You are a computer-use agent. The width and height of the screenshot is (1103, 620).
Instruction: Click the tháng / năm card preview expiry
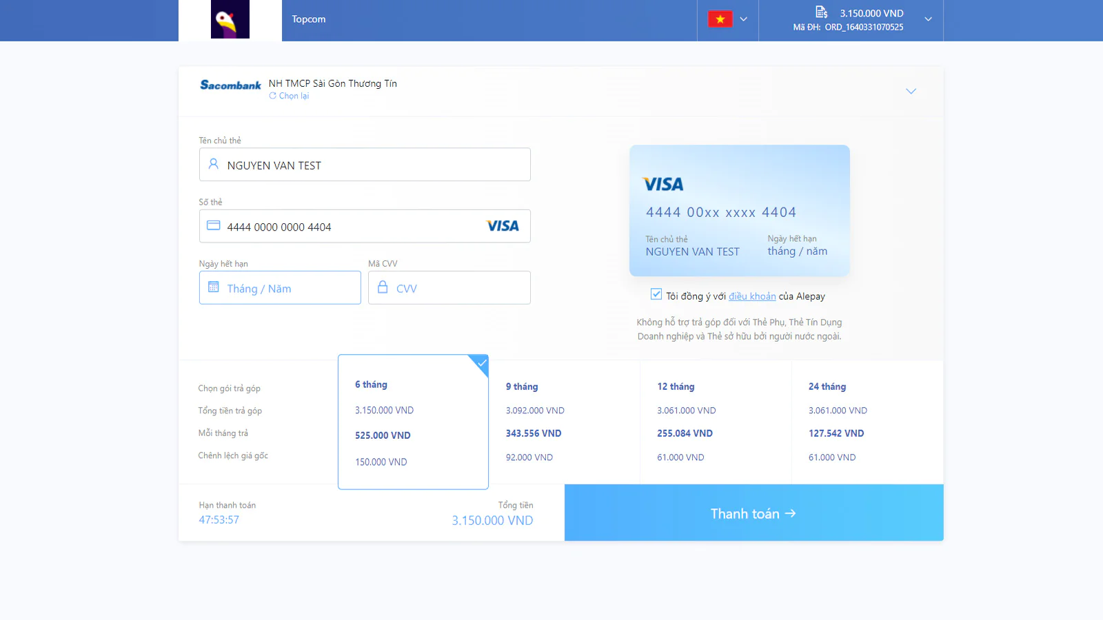[798, 251]
